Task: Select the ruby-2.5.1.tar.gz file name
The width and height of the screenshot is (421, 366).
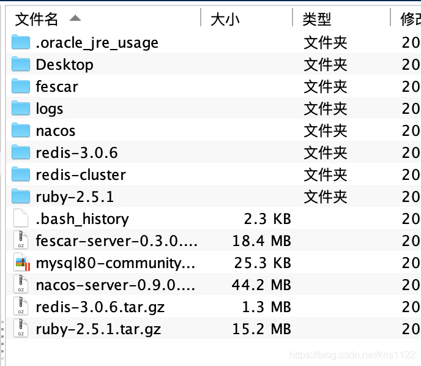Action: pyautogui.click(x=99, y=329)
